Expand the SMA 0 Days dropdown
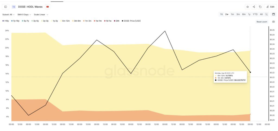 pos(24,15)
